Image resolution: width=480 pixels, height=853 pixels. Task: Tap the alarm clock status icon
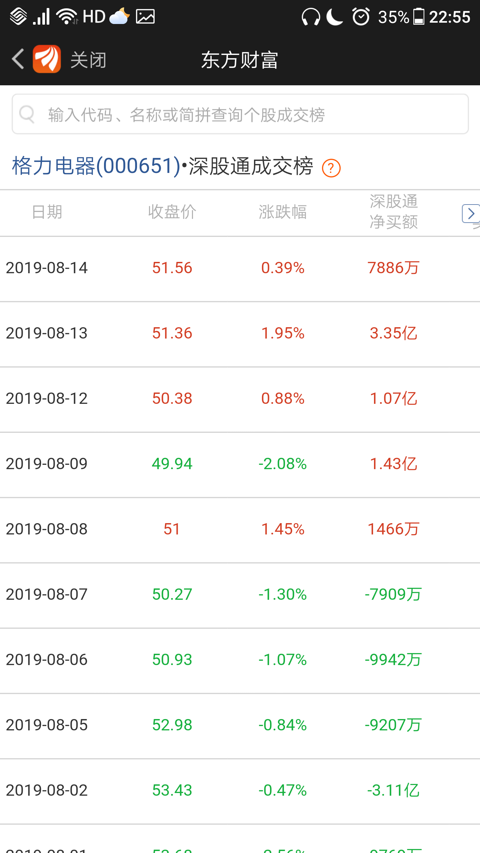(361, 17)
